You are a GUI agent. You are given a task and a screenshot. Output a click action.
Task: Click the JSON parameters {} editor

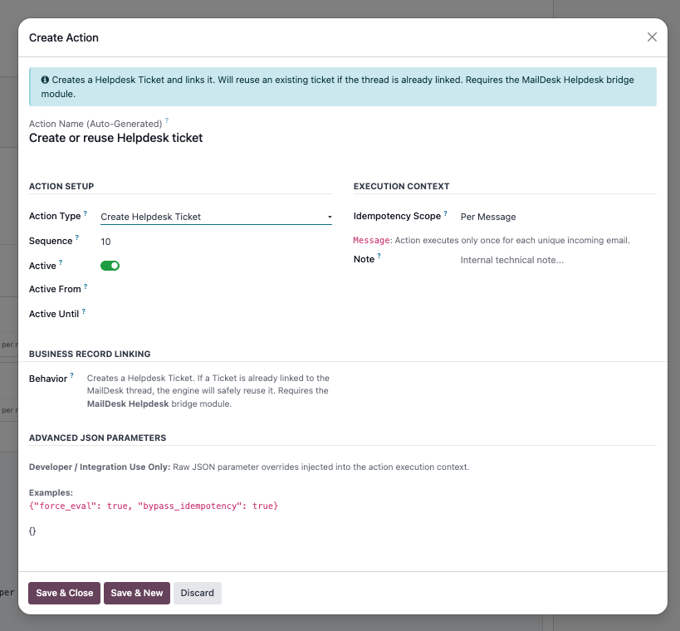pos(343,531)
